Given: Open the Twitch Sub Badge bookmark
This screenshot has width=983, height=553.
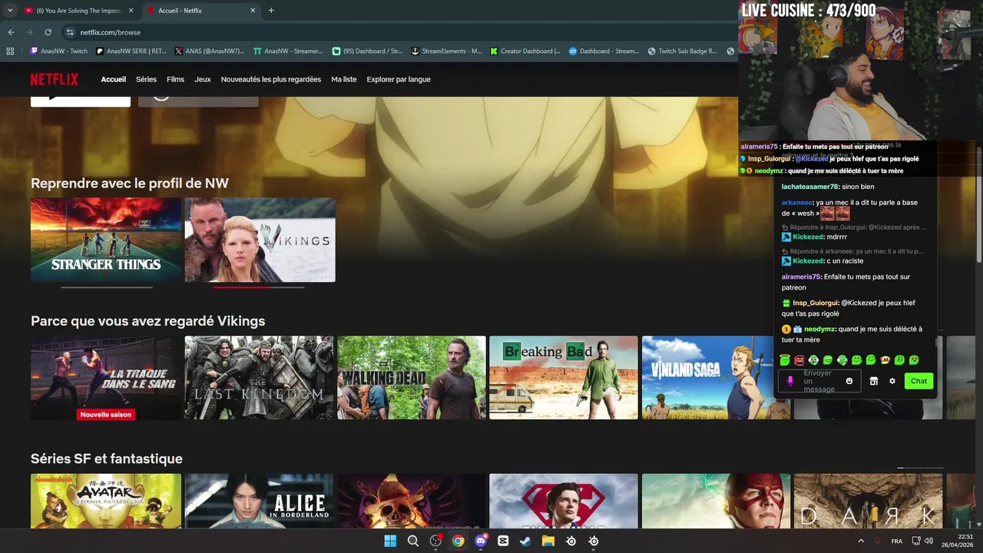Looking at the screenshot, I should [x=682, y=51].
